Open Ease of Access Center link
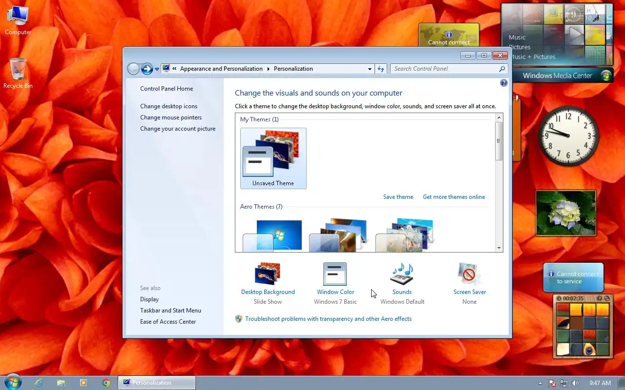Viewport: 625px width, 390px height. 168,322
